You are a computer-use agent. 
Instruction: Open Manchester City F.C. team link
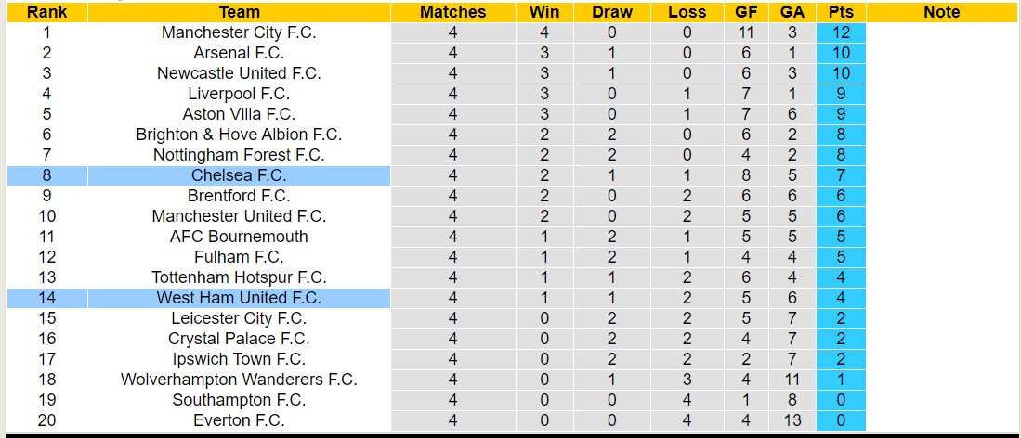tap(239, 32)
